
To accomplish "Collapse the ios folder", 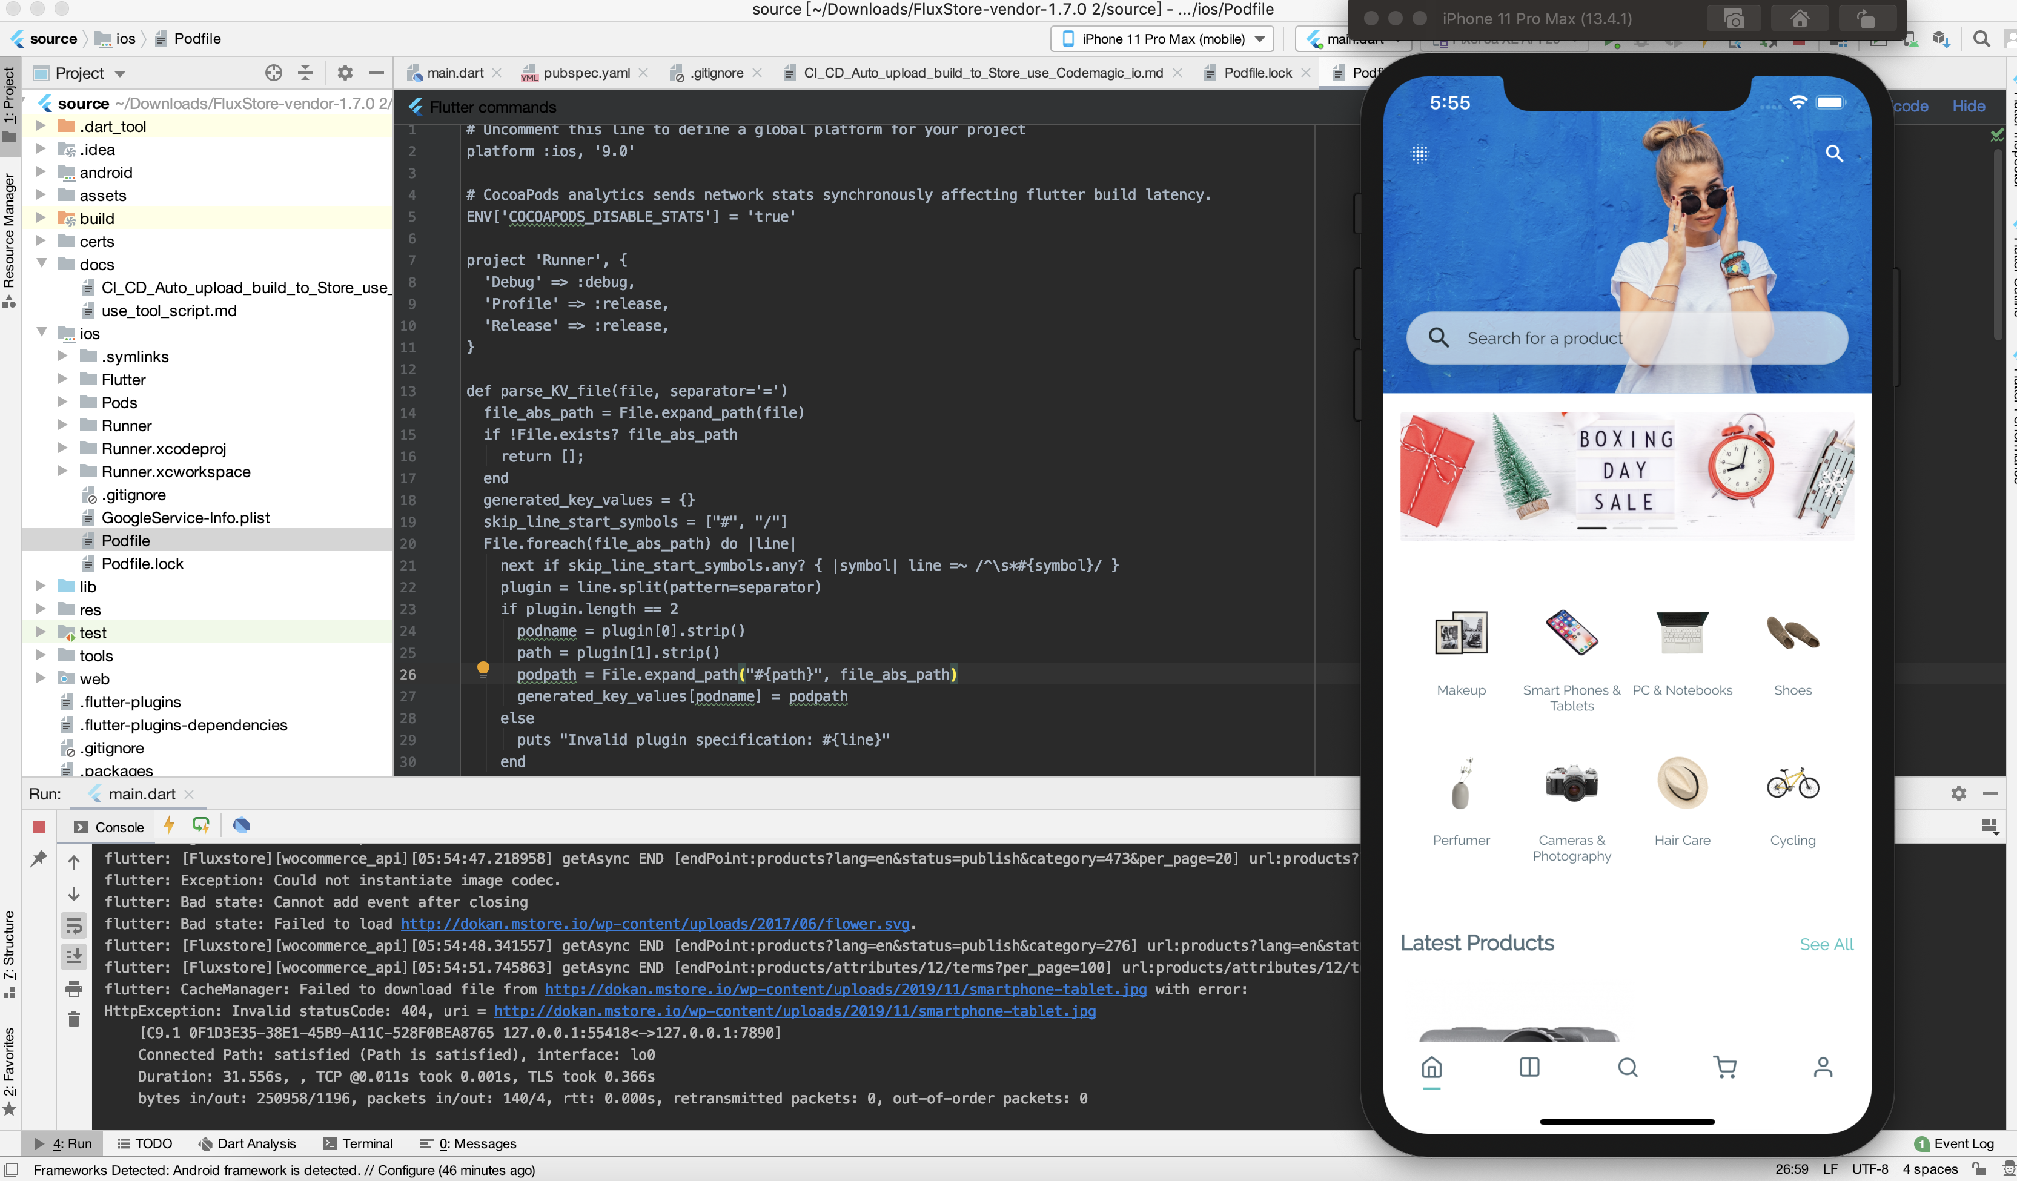I will tap(42, 333).
